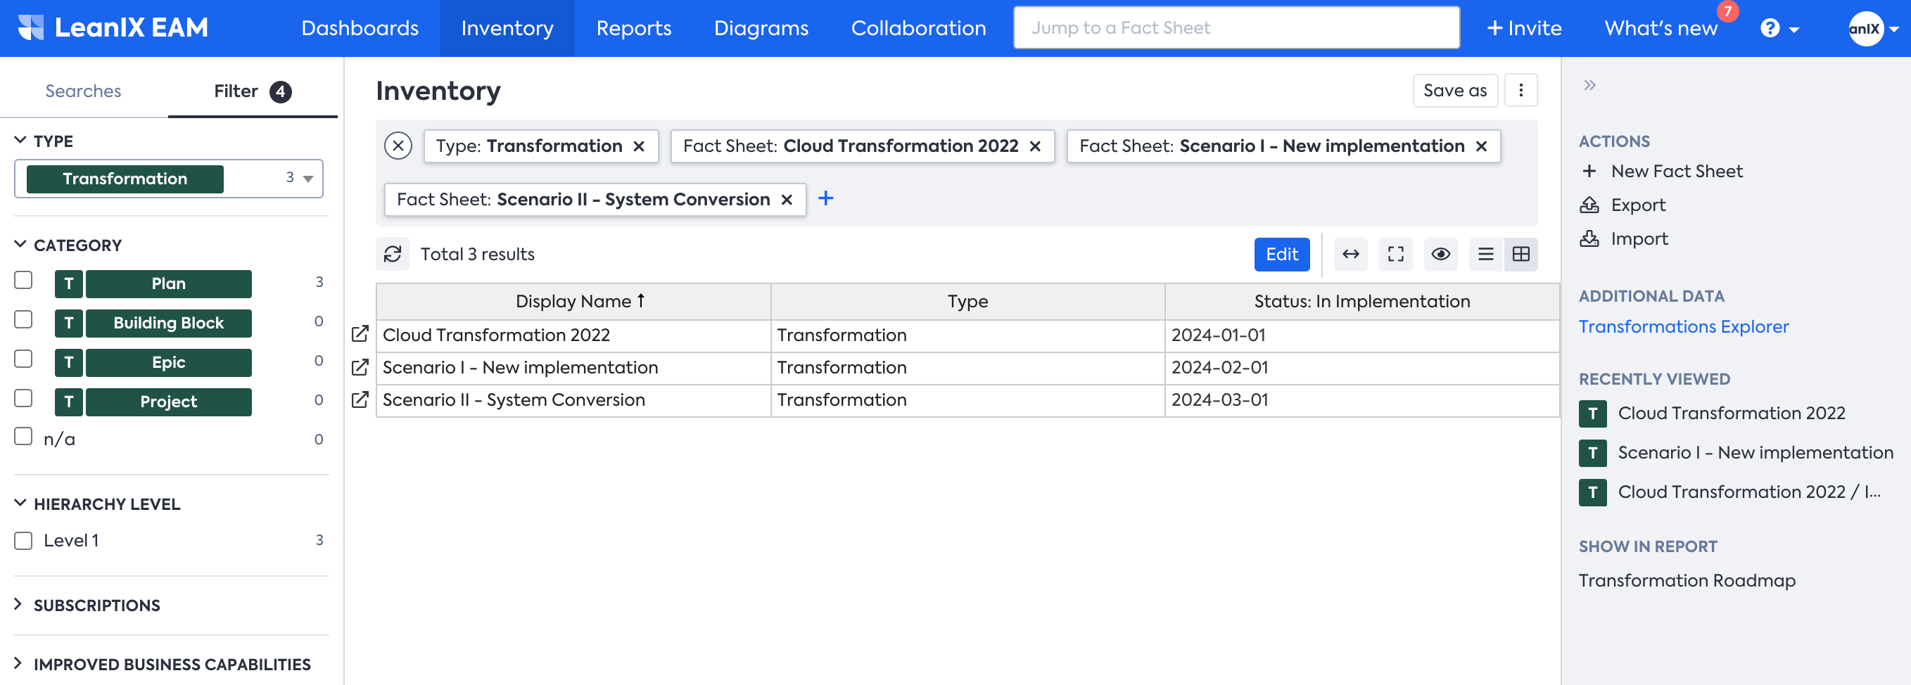Refresh the inventory results
Viewport: 1911px width, 685px height.
tap(393, 255)
